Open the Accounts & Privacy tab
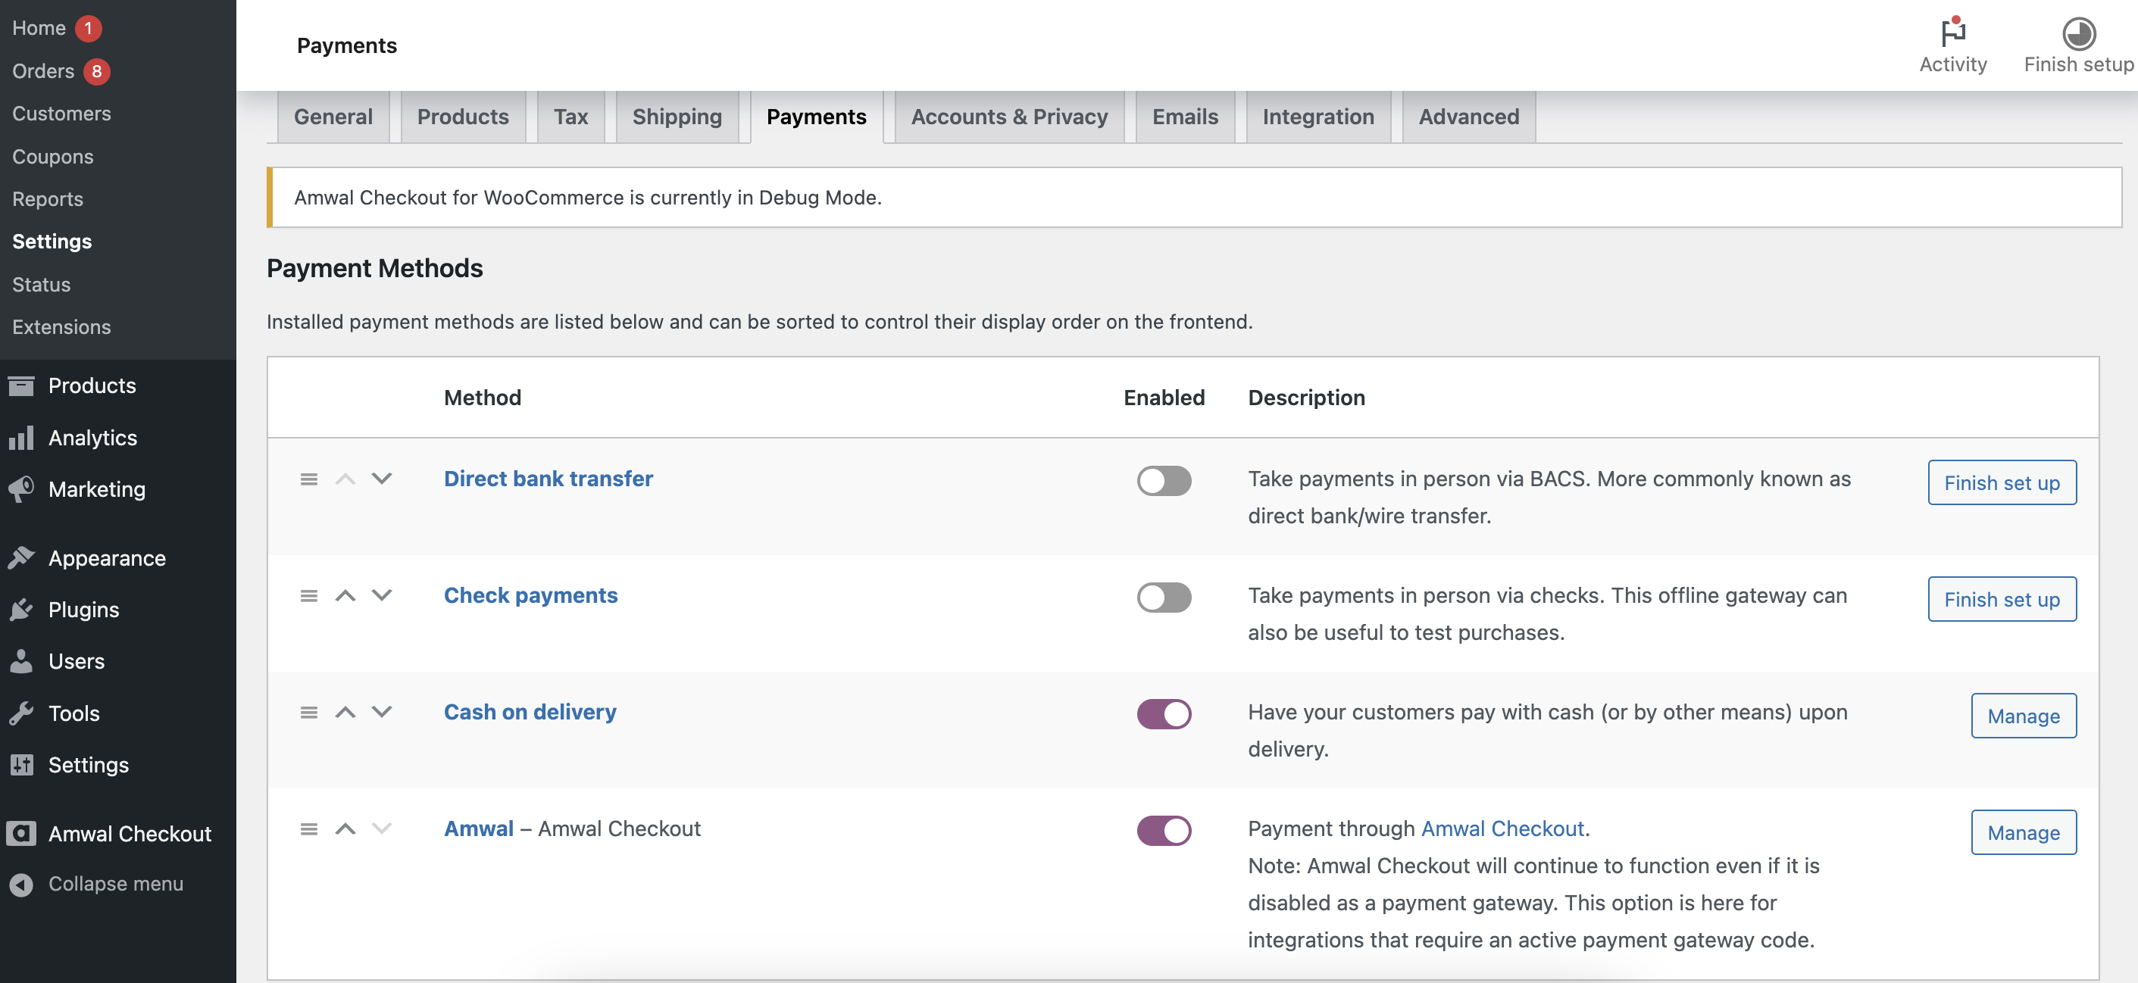 tap(1008, 117)
